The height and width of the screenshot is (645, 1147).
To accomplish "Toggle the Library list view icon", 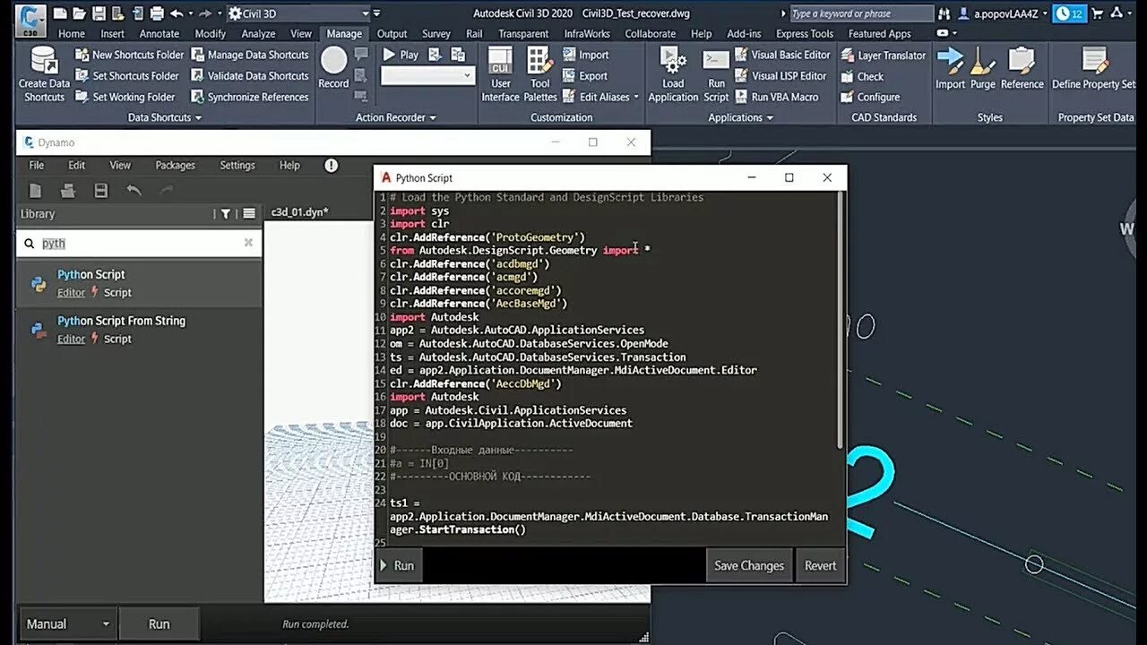I will tap(249, 214).
